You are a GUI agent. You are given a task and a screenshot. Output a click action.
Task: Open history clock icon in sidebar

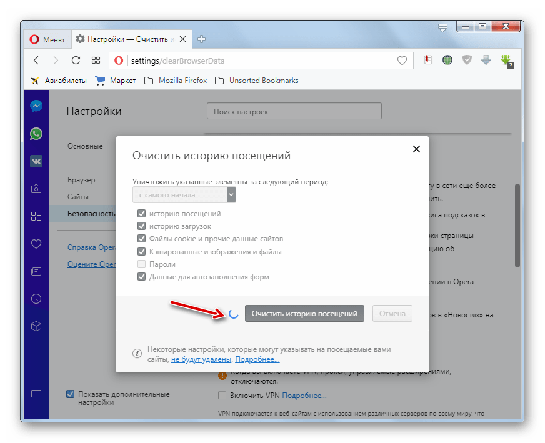pyautogui.click(x=36, y=299)
